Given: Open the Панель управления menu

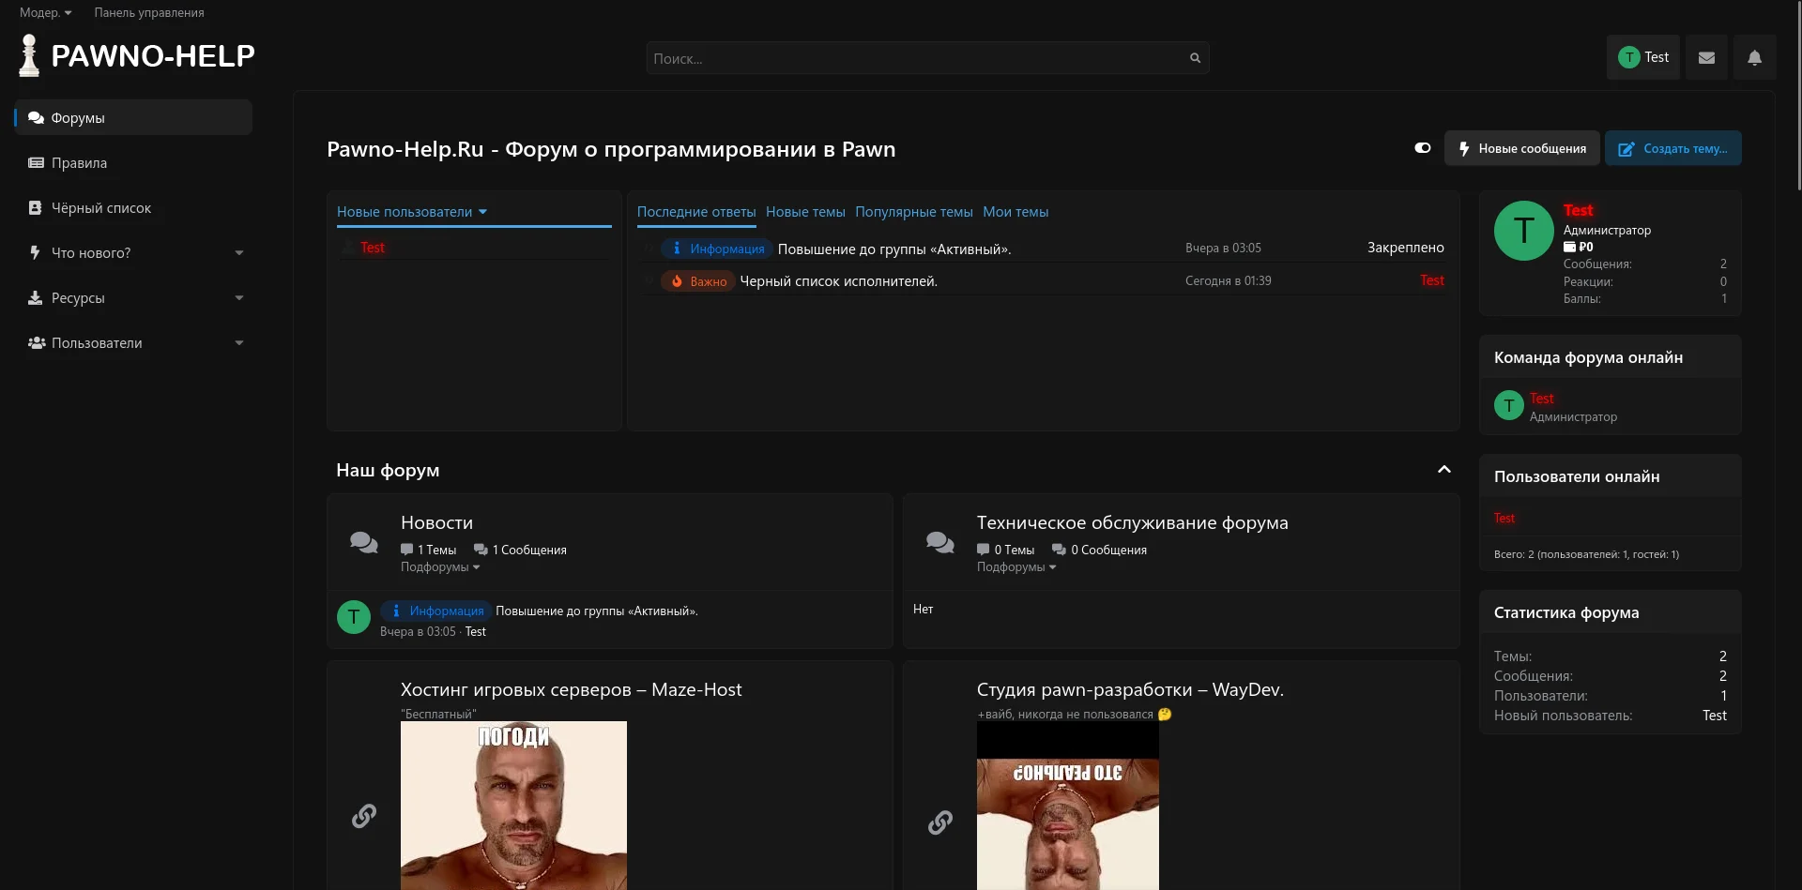Looking at the screenshot, I should tap(148, 12).
